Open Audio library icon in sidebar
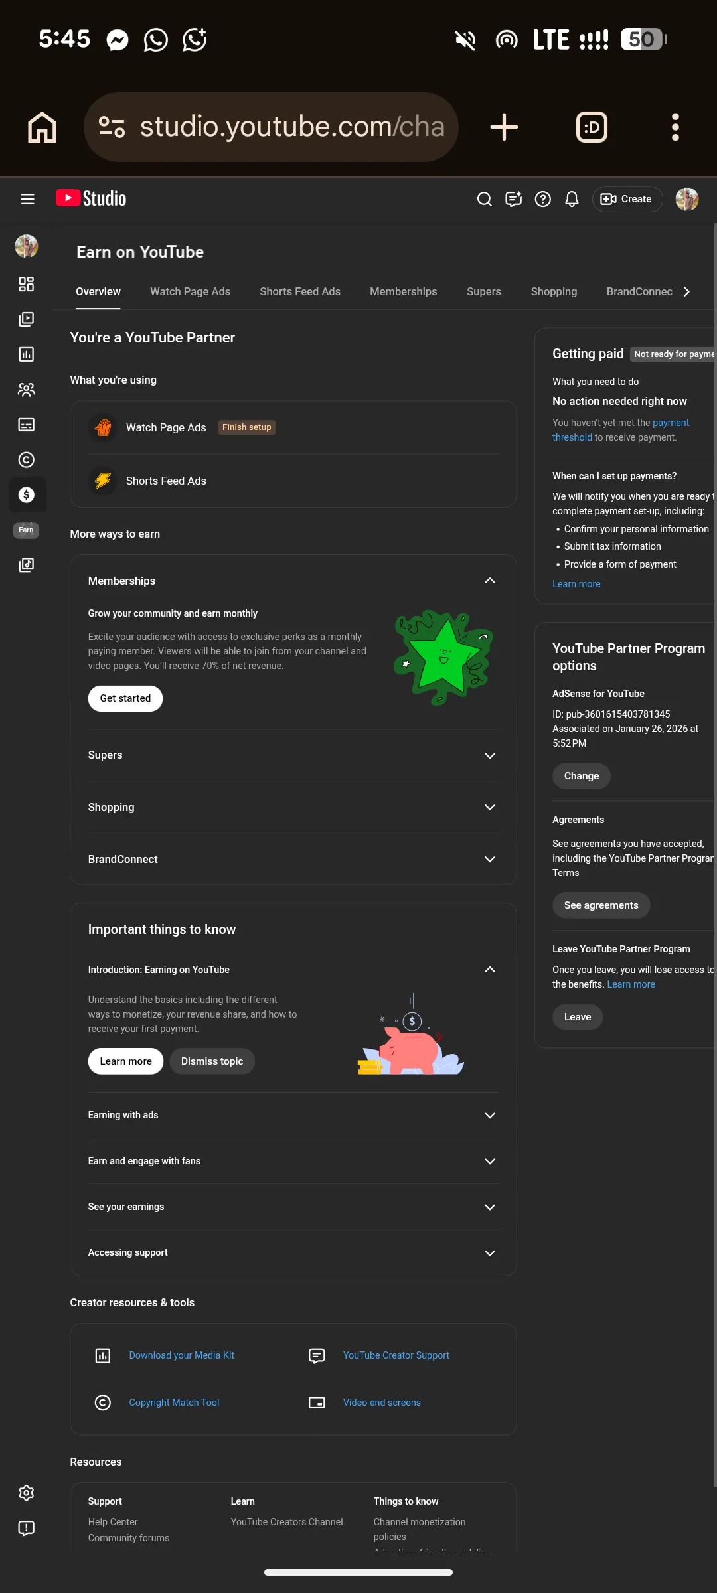This screenshot has width=717, height=1593. (27, 565)
